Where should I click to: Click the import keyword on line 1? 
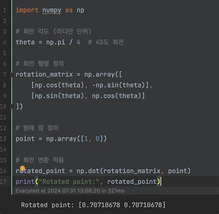click(27, 10)
